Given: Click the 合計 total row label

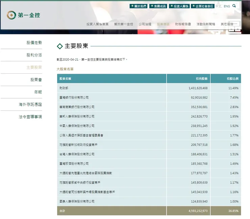Looking at the screenshot, I should 62,211.
